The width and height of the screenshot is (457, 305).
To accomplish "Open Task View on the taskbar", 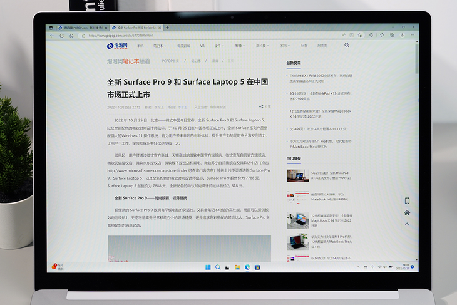I will coord(227,267).
